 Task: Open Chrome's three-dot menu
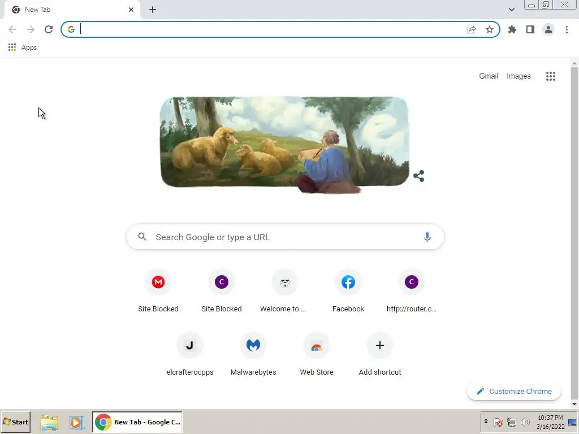point(567,29)
